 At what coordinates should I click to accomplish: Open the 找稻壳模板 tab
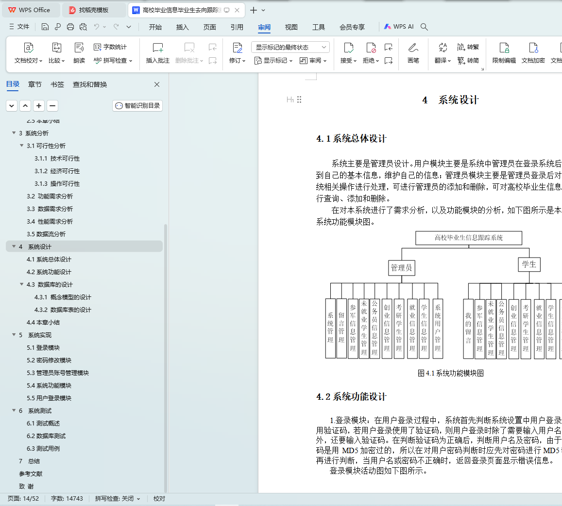click(x=94, y=10)
